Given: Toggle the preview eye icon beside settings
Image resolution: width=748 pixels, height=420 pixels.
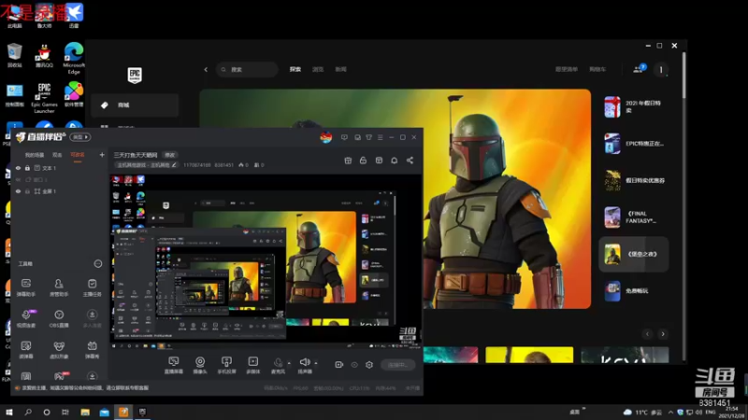Looking at the screenshot, I should (354, 365).
